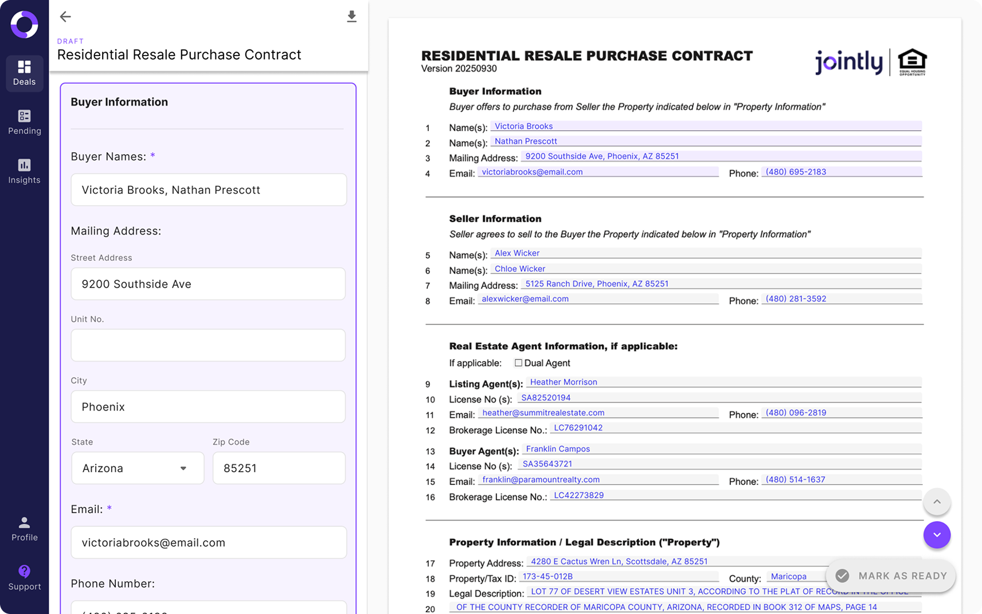Click alexwicker@email.com in the contract
982x614 pixels.
[525, 299]
